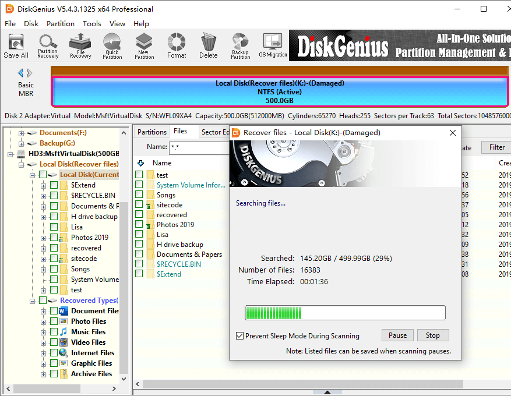Tick the Music Files checkbox in tree
The height and width of the screenshot is (396, 511).
coord(54,332)
